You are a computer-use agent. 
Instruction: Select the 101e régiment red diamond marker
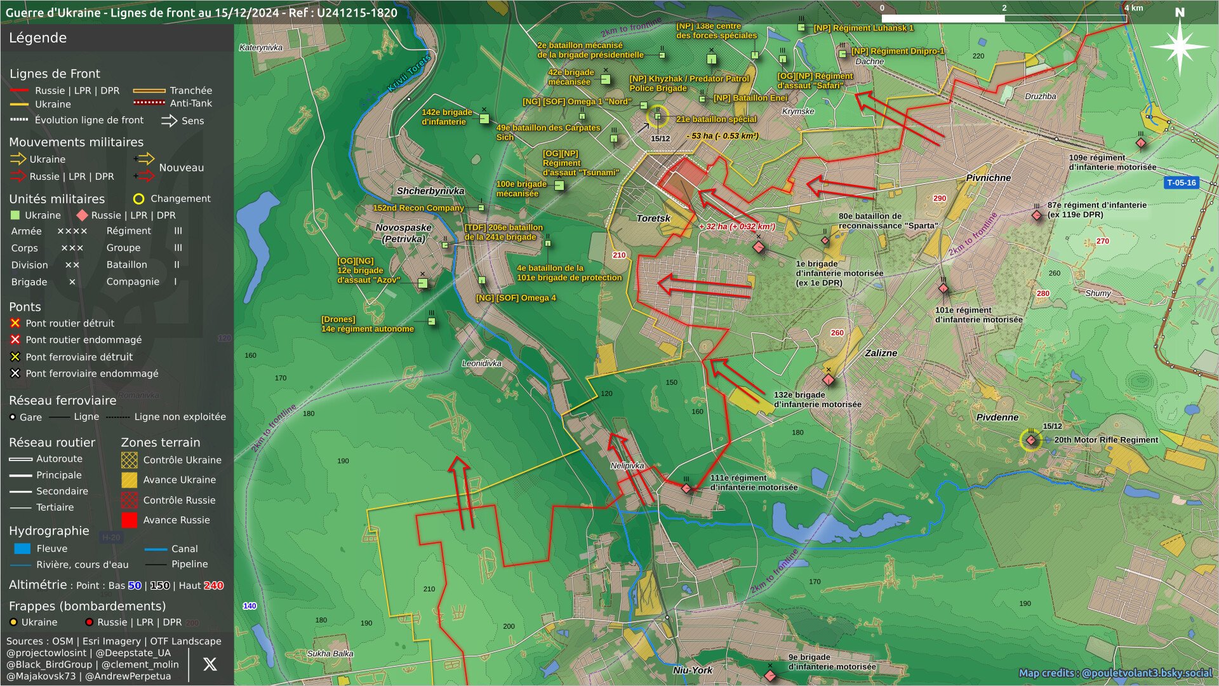pyautogui.click(x=943, y=288)
